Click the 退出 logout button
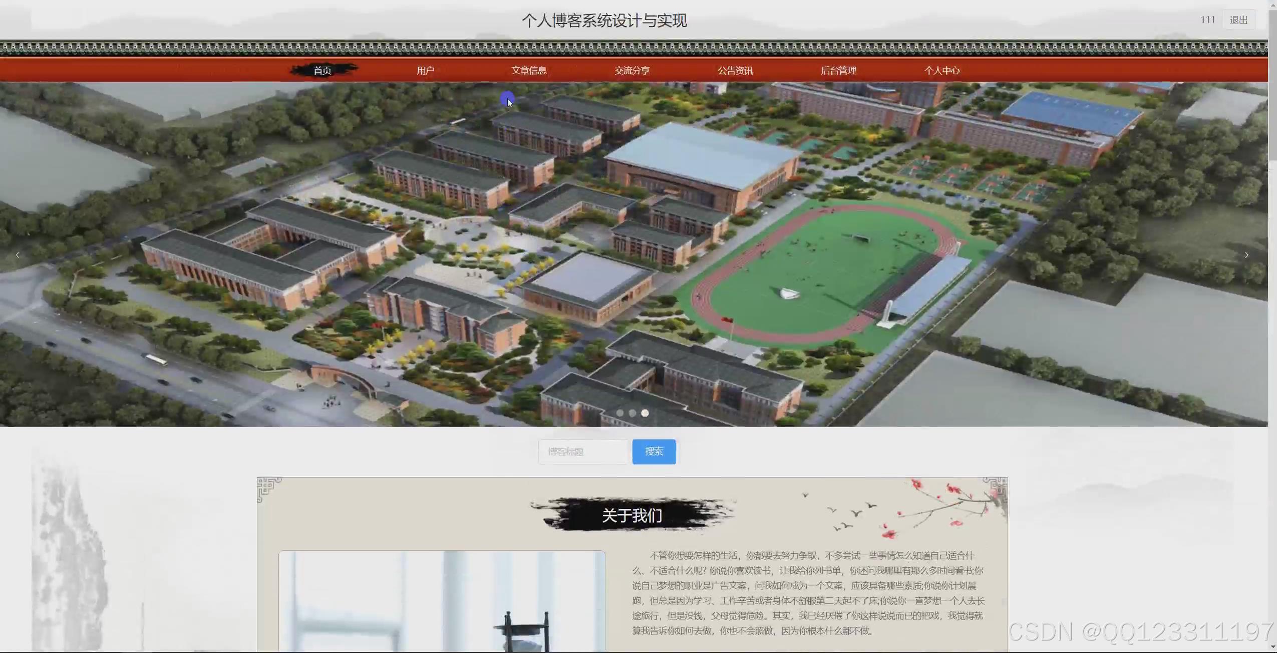Screen dimensions: 1277x653 pyautogui.click(x=1238, y=20)
